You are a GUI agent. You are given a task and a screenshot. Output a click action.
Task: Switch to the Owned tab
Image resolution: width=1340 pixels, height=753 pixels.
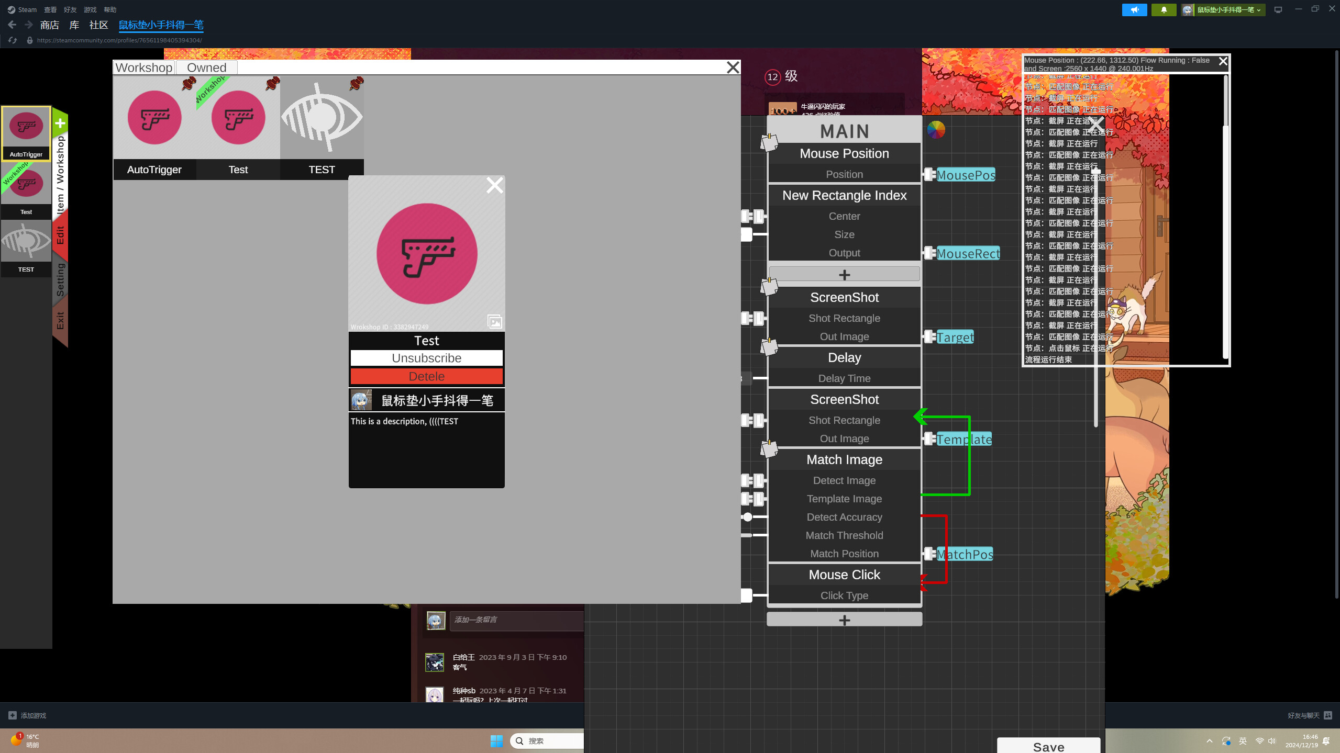[x=206, y=67]
